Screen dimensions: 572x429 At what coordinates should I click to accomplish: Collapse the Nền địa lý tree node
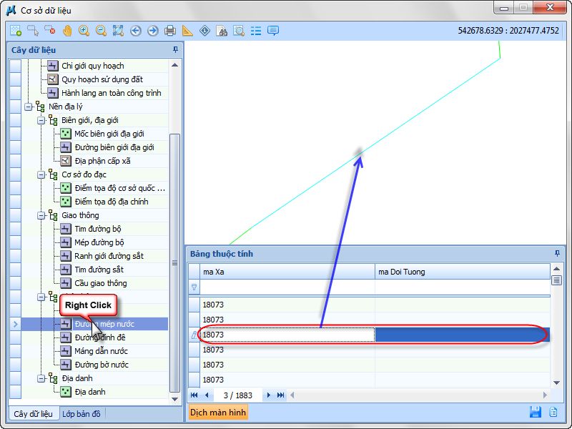pos(29,107)
